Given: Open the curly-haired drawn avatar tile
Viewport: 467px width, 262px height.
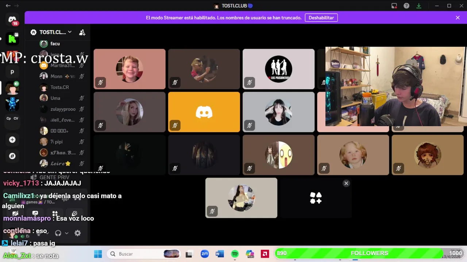Looking at the screenshot, I should click(x=427, y=155).
